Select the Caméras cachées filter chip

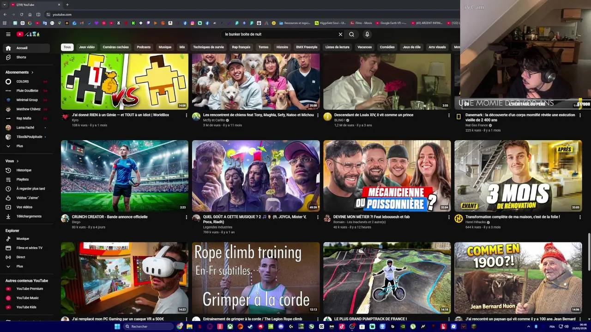coord(116,47)
